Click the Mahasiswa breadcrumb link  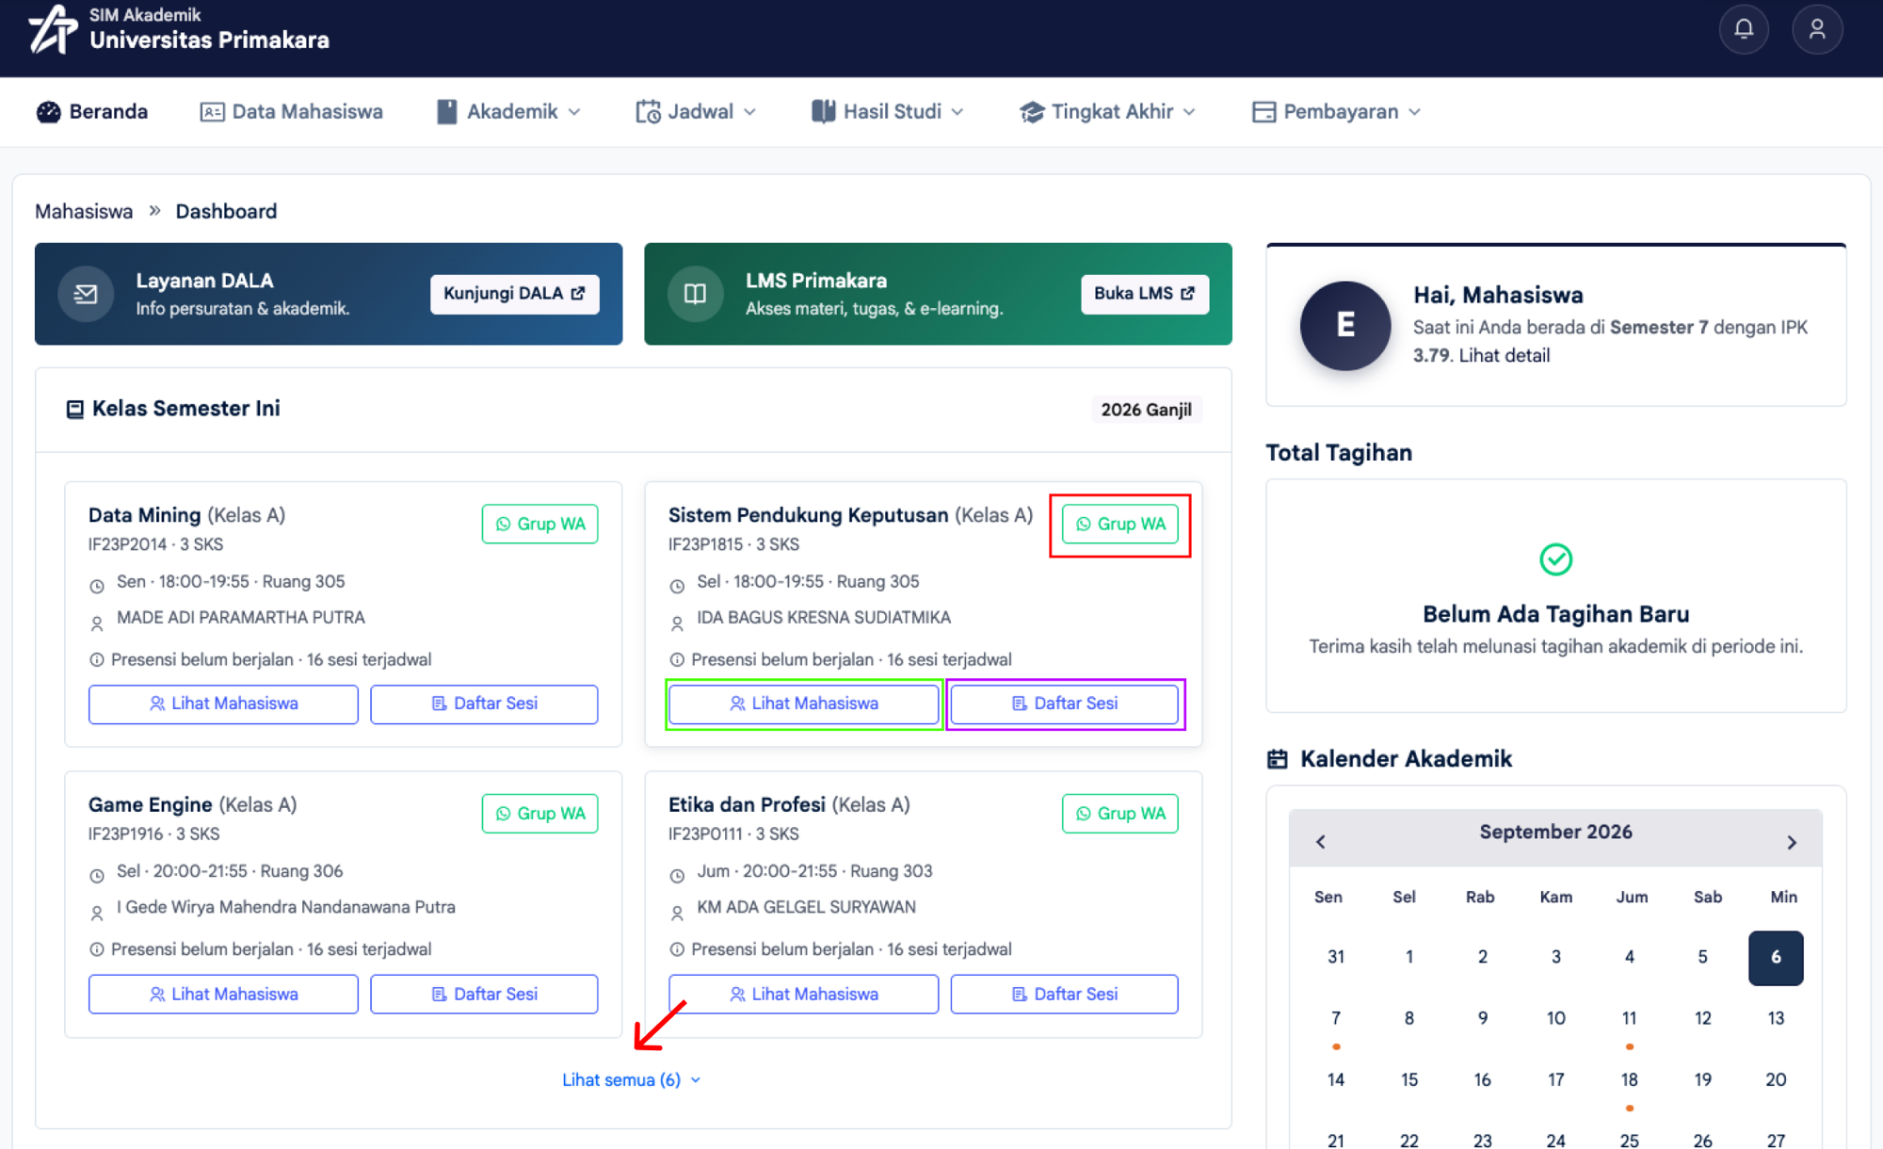tap(84, 212)
